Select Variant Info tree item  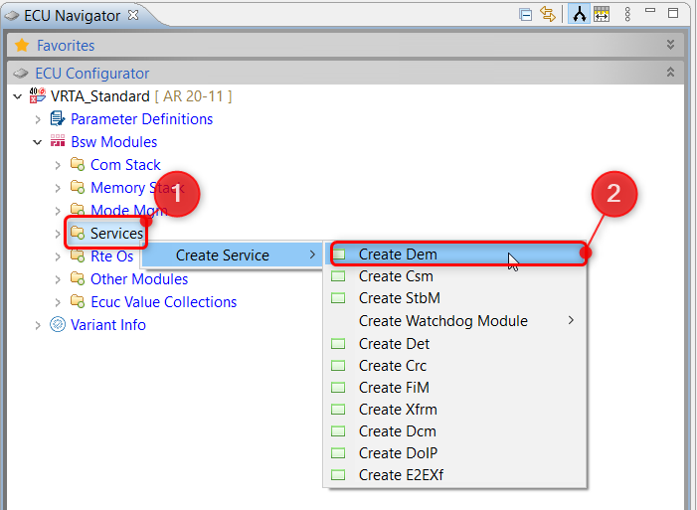pyautogui.click(x=108, y=325)
